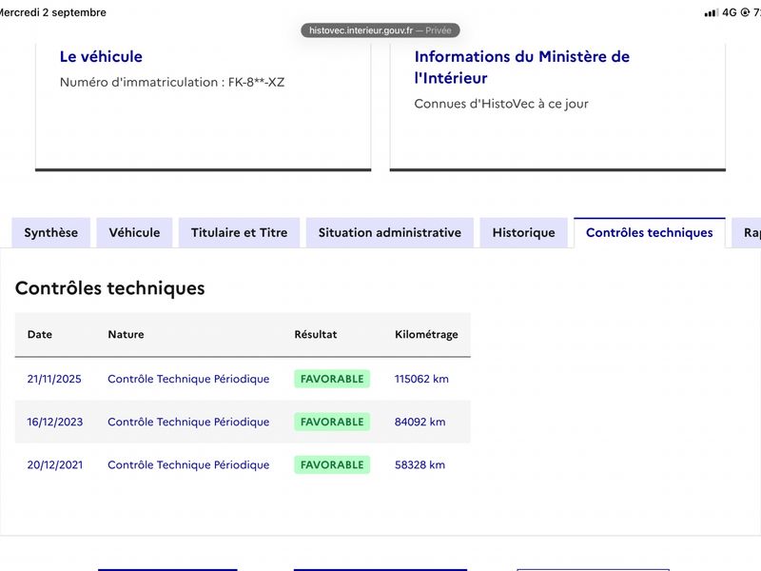Click the Kilométrage column header
This screenshot has height=571, width=761.
(x=426, y=335)
